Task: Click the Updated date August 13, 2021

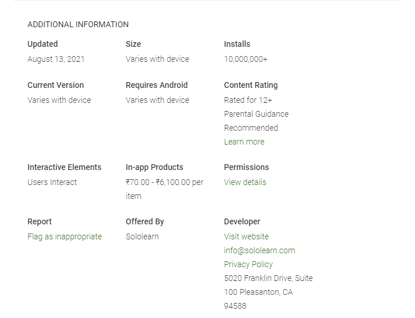Action: tap(56, 59)
